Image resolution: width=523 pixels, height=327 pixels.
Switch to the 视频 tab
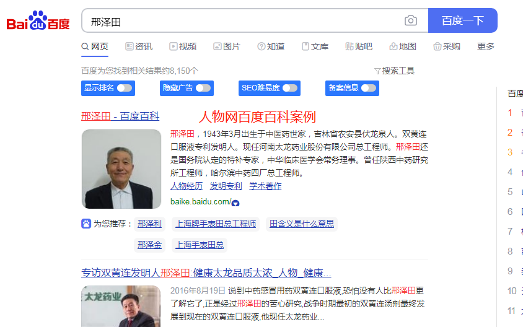(x=183, y=46)
